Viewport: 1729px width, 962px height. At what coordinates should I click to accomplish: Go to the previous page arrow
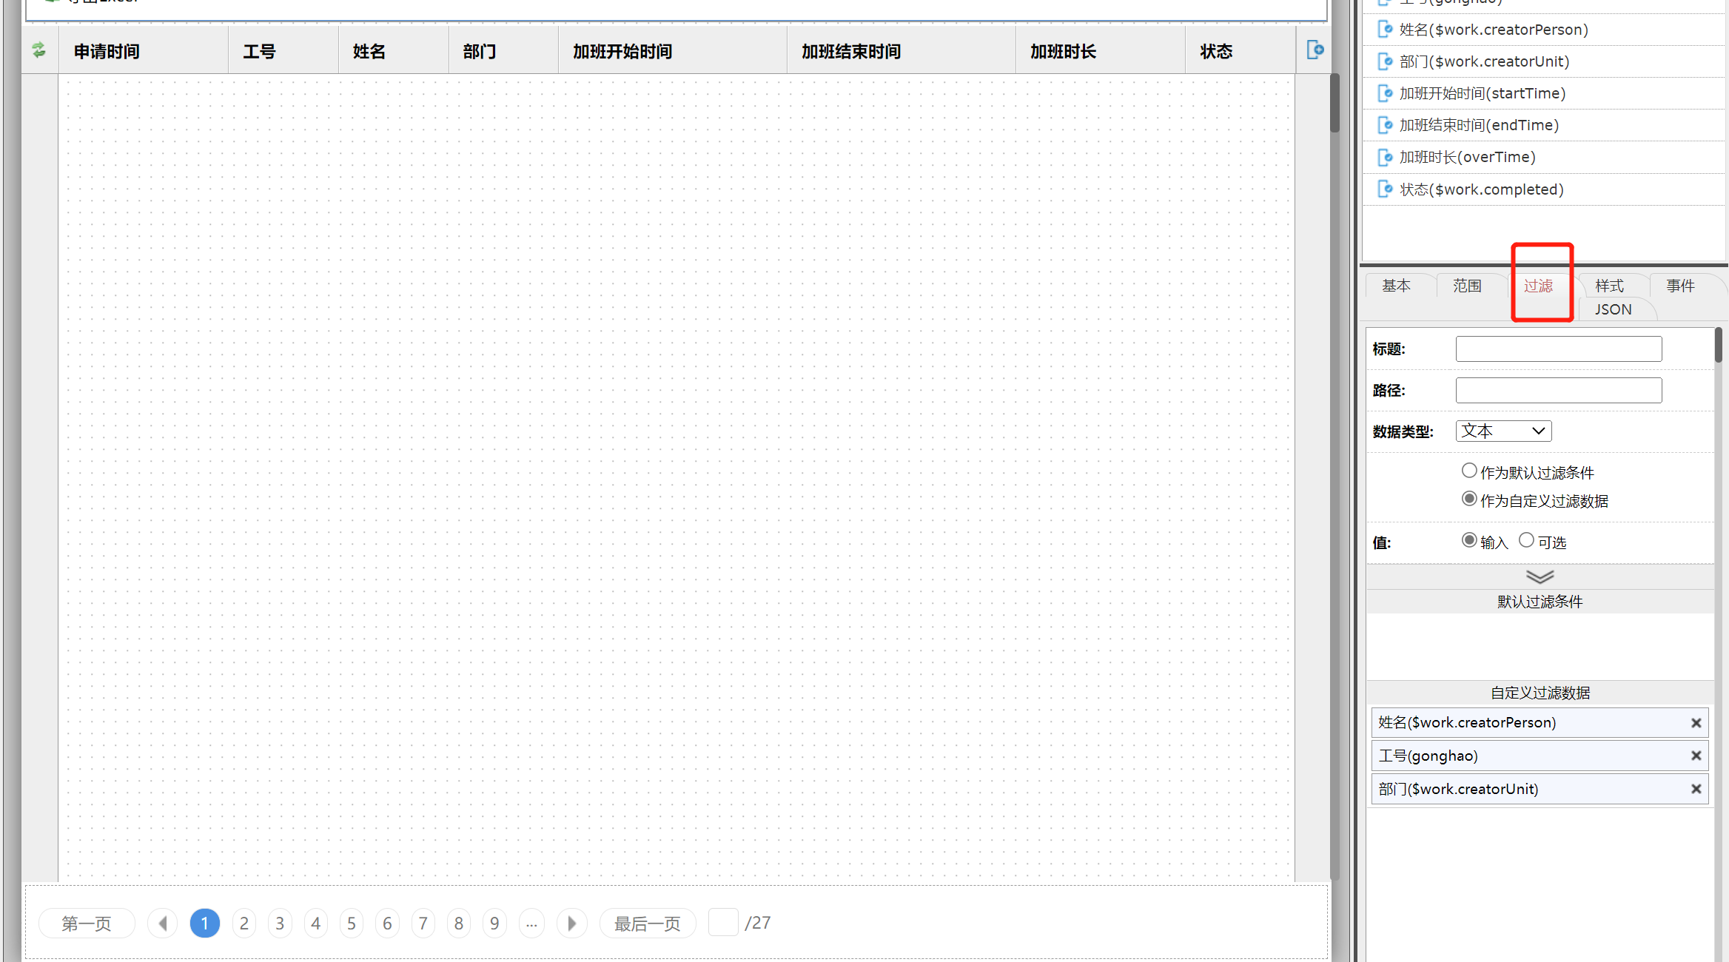pyautogui.click(x=163, y=923)
